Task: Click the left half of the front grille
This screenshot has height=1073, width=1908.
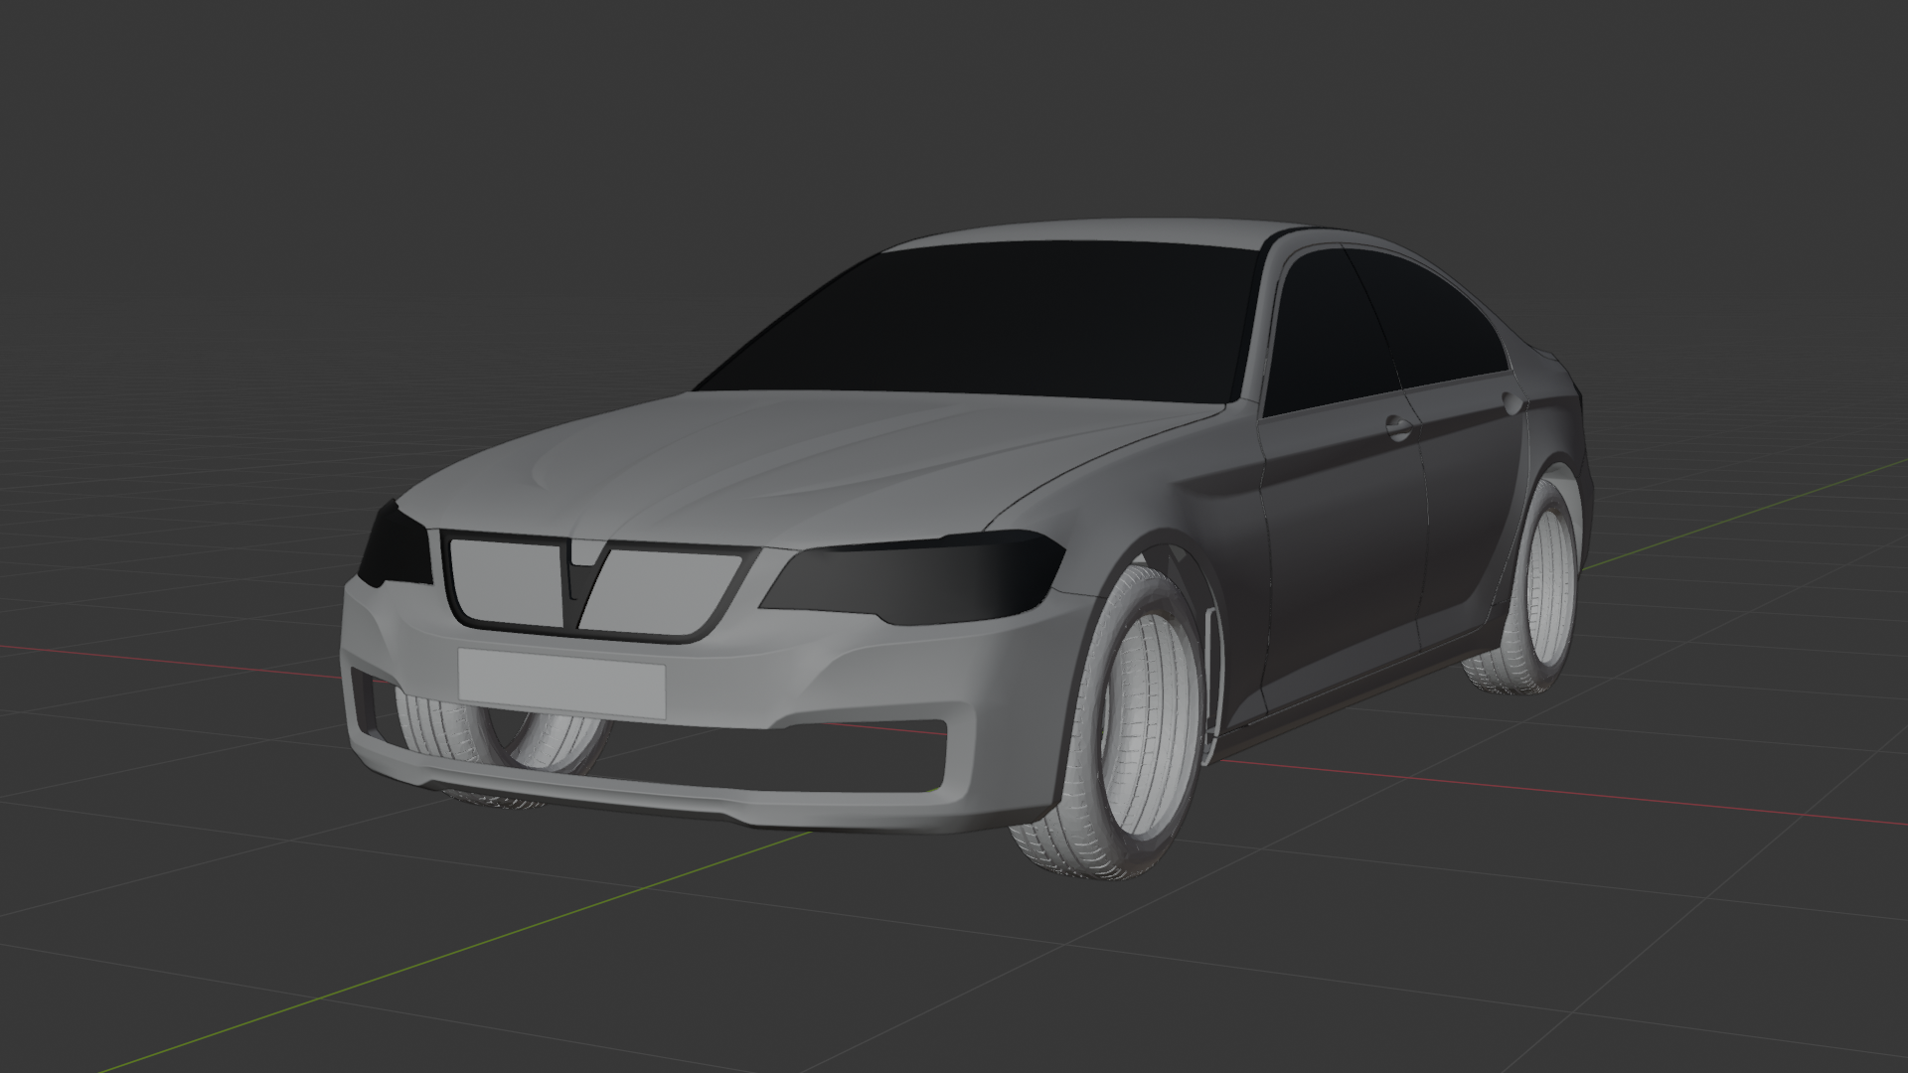Action: click(507, 581)
